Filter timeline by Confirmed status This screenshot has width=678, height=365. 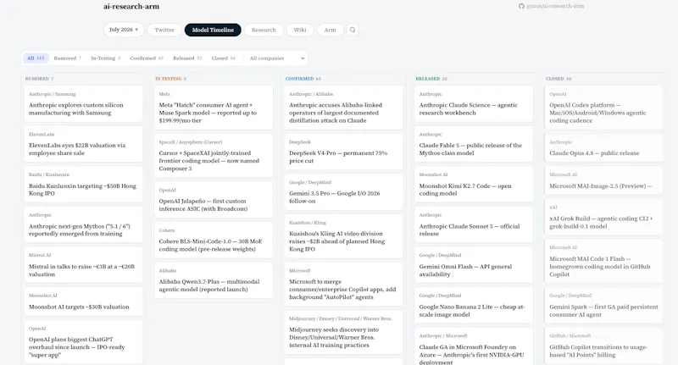point(147,58)
